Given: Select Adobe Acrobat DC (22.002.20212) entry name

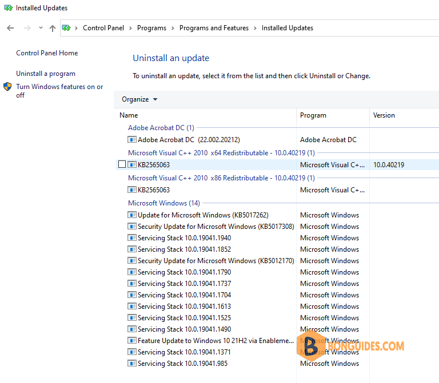Looking at the screenshot, I should (189, 139).
